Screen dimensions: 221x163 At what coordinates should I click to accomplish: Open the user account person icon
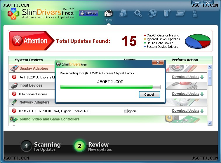click(195, 13)
